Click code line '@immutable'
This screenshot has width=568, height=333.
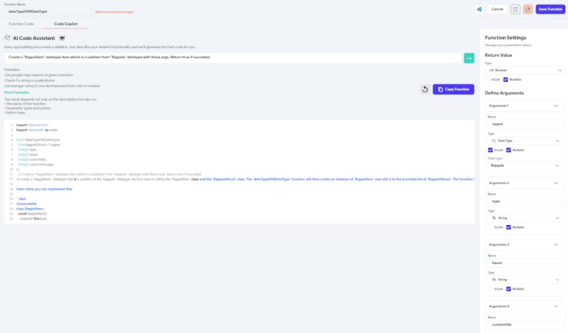pos(27,204)
